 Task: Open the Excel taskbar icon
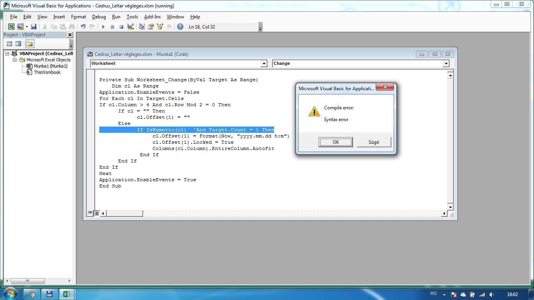[x=66, y=294]
